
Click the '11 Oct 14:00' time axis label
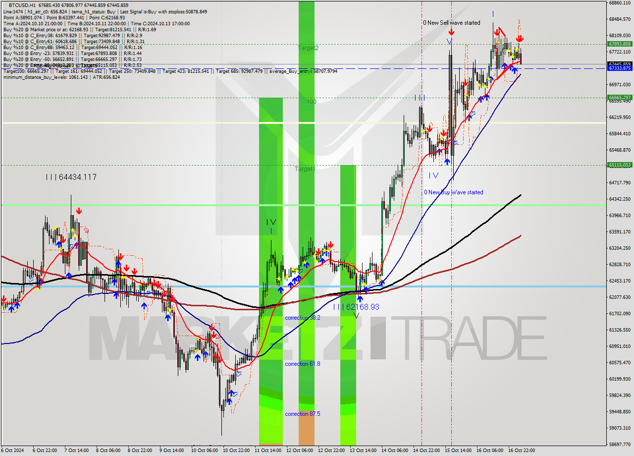[268, 451]
